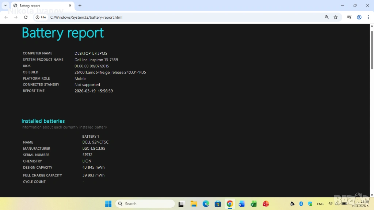Open Chrome three-dot menu
Screen dimensions: 374x210
(368, 17)
